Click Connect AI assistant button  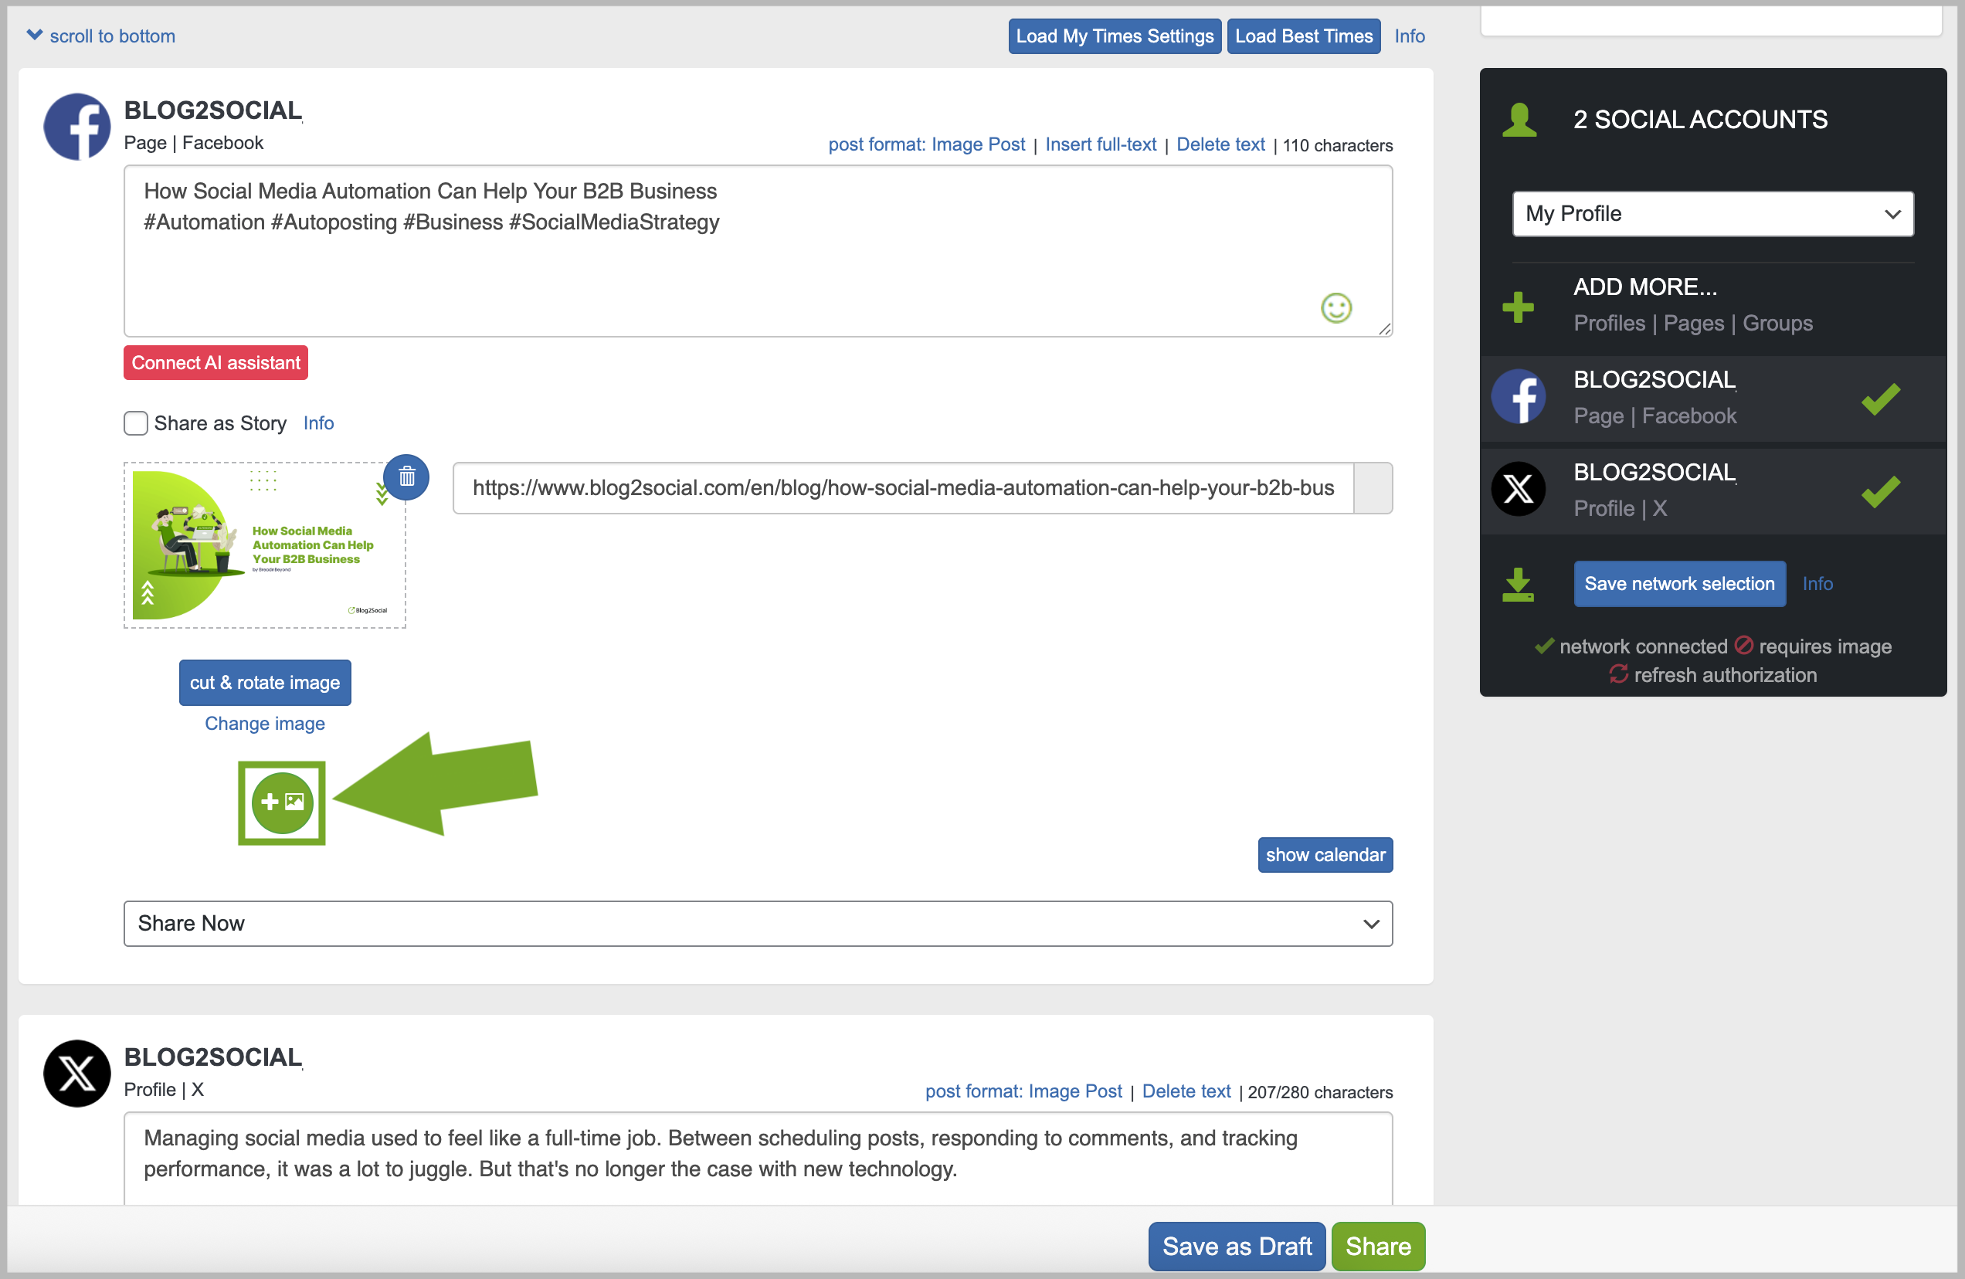click(216, 362)
